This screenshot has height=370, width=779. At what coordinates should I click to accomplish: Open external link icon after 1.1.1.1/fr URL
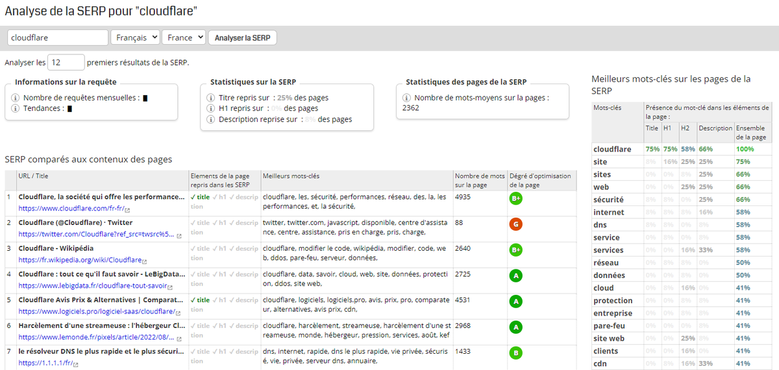click(x=76, y=365)
